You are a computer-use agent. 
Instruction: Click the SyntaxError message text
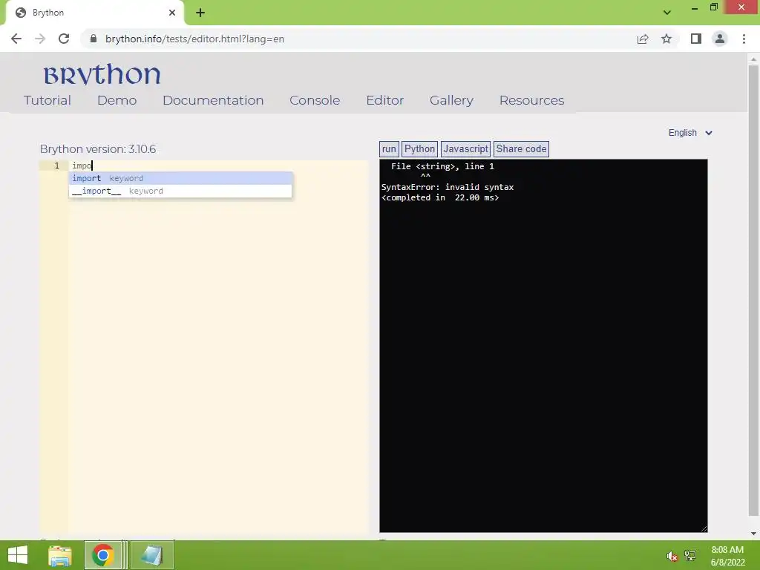point(448,187)
